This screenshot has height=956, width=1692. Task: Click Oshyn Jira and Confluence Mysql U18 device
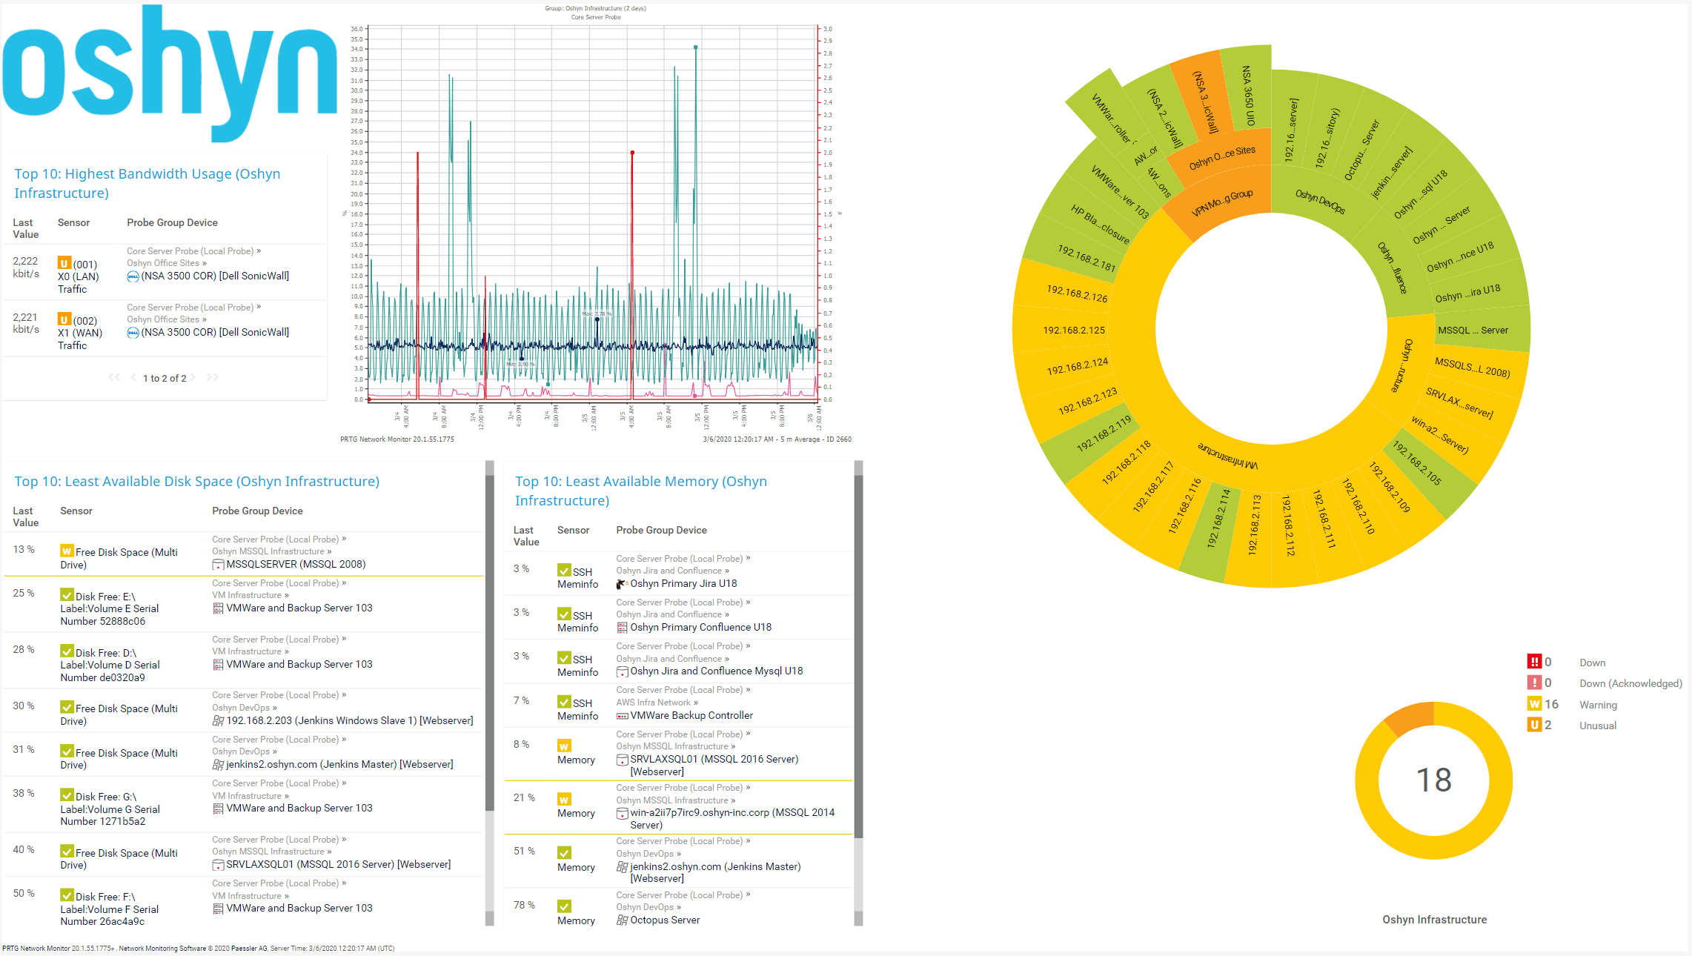tap(717, 671)
